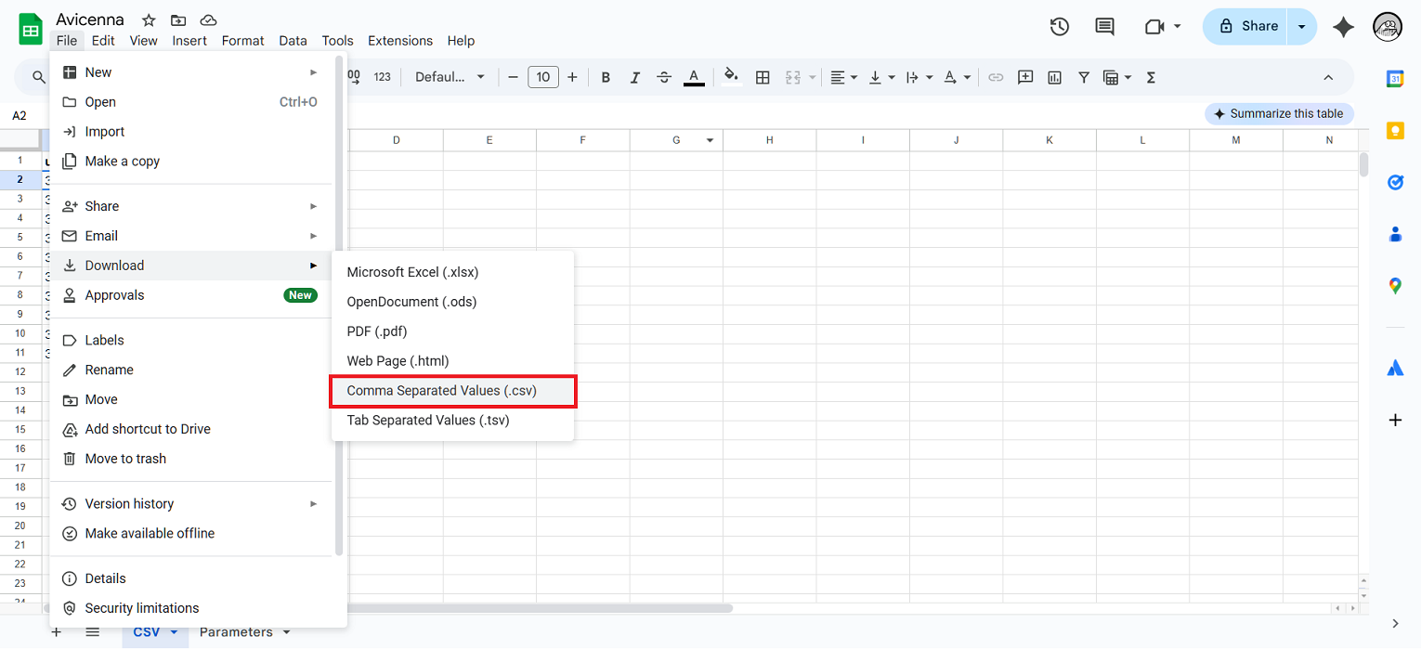Insert a link into the cell
The width and height of the screenshot is (1421, 649).
pos(996,77)
